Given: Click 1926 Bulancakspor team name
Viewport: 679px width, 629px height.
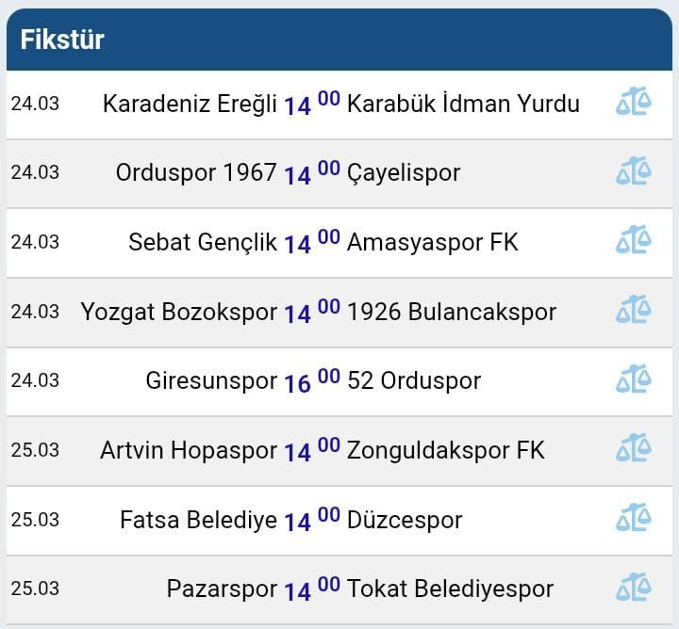Looking at the screenshot, I should pos(452,312).
